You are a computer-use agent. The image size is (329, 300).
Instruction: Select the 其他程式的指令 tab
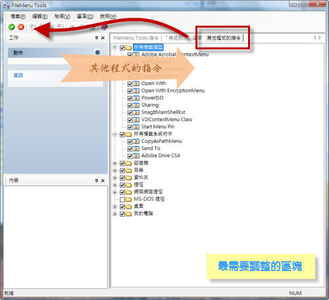pos(224,38)
